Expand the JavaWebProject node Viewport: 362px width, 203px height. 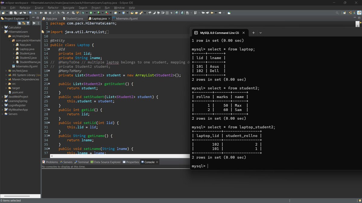(x=2, y=97)
